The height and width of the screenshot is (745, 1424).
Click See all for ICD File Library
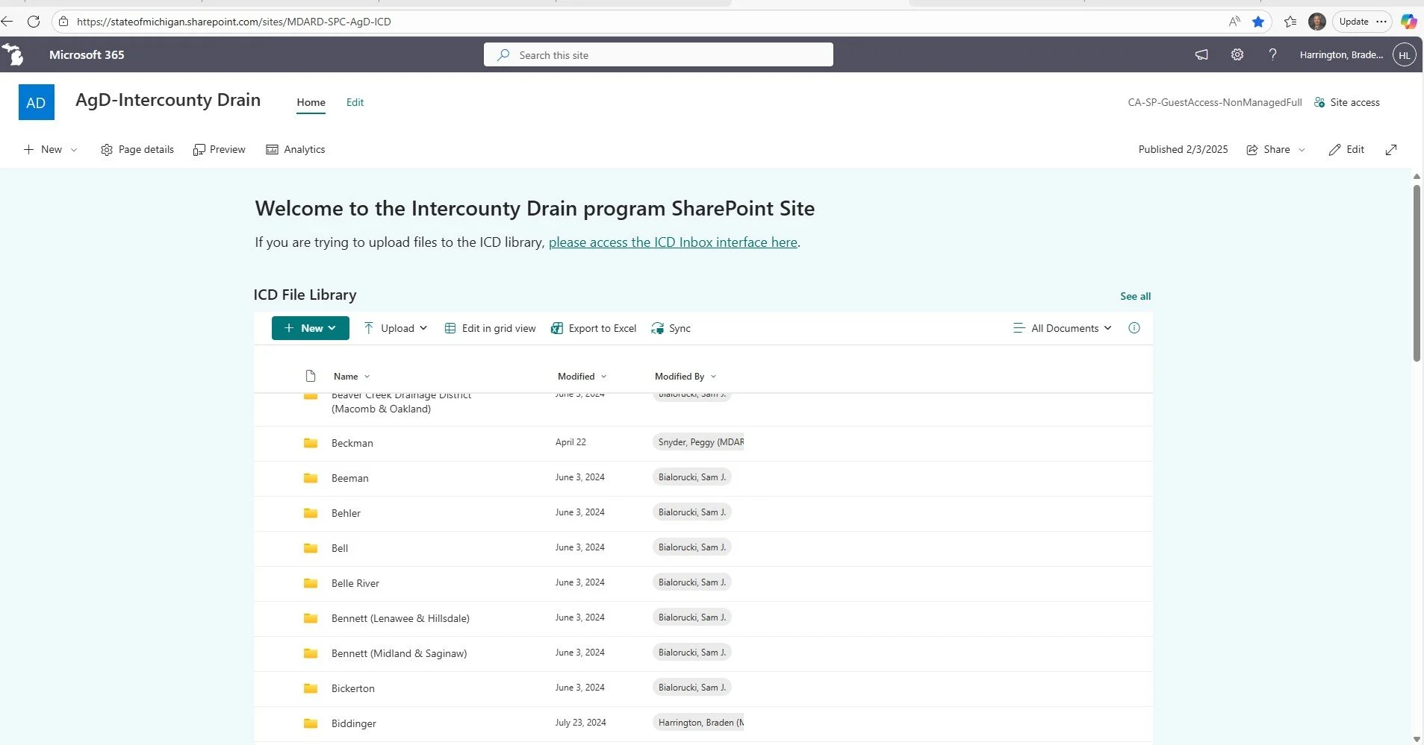(1135, 295)
